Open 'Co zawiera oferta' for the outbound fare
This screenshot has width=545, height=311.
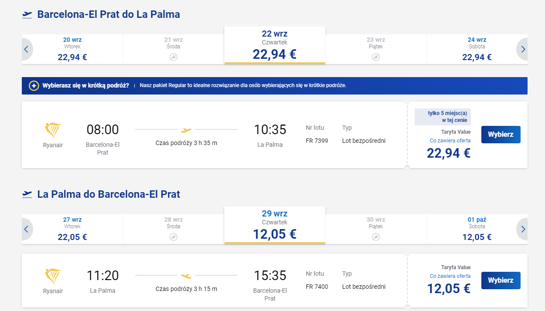coord(450,141)
